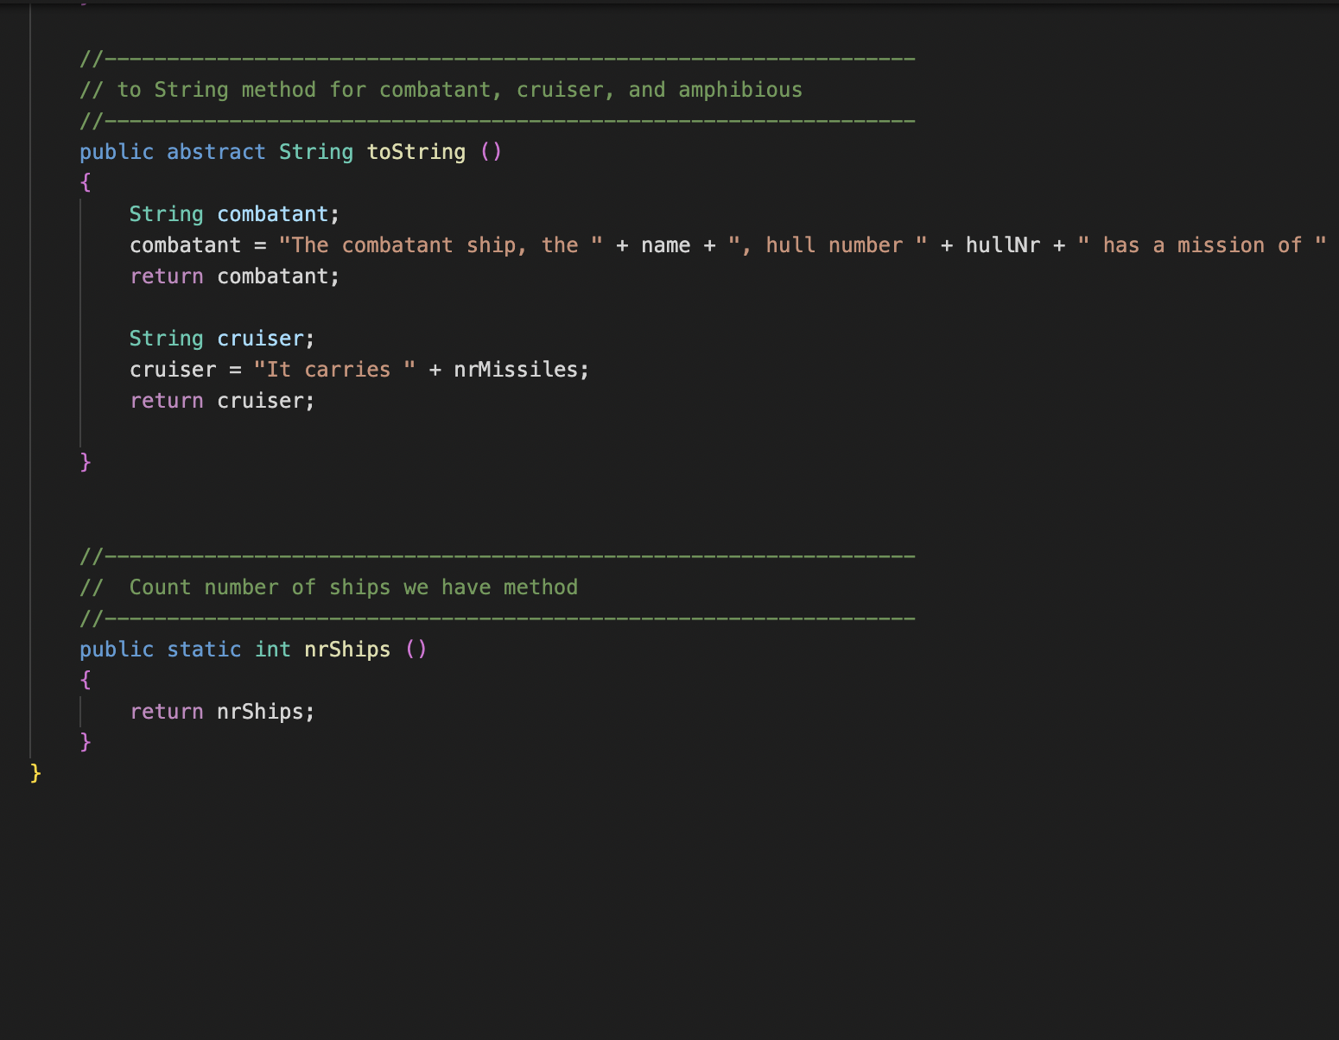Click the 'String cruiser;' declaration line
This screenshot has width=1339, height=1040.
click(222, 339)
